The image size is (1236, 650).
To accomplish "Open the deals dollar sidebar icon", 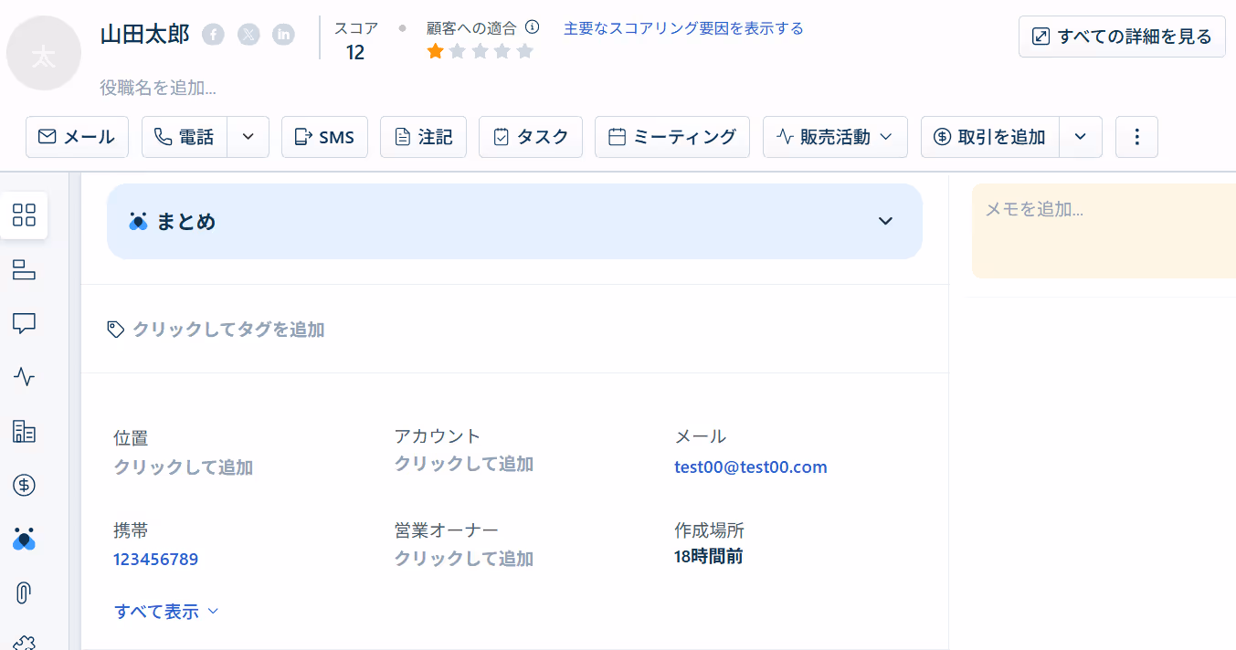I will click(24, 485).
